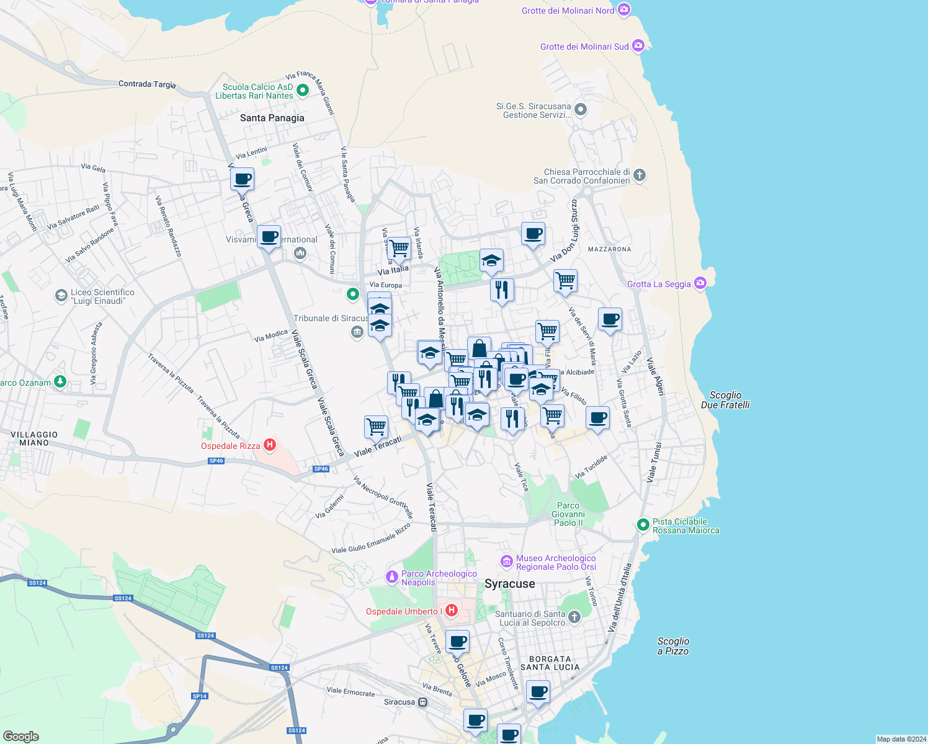Click the Grotta La Seggia marker near the coast
Viewport: 928px width, 744px height.
point(700,283)
